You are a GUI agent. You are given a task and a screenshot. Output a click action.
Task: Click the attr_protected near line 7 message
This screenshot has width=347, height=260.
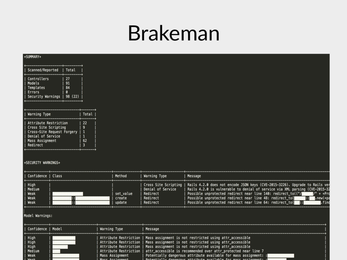(x=204, y=251)
